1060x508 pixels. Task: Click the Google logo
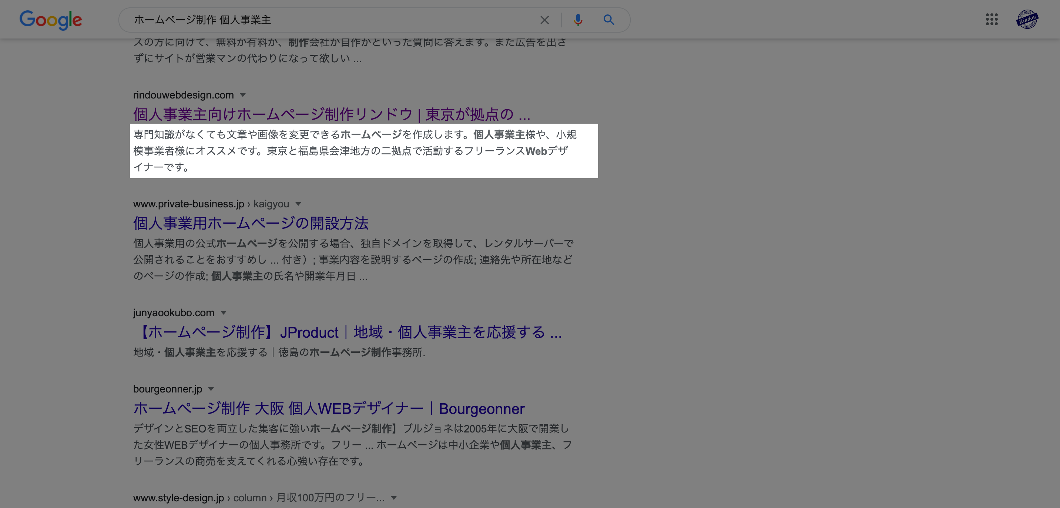click(51, 20)
